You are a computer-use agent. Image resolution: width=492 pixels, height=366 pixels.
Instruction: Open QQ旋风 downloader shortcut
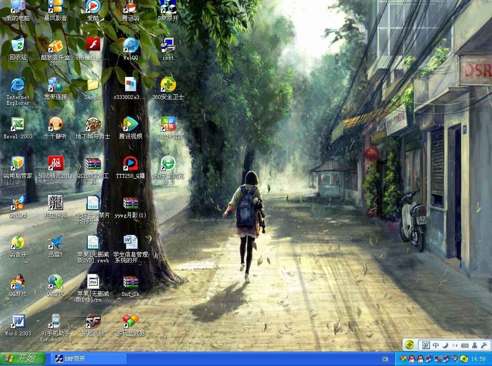click(x=55, y=286)
